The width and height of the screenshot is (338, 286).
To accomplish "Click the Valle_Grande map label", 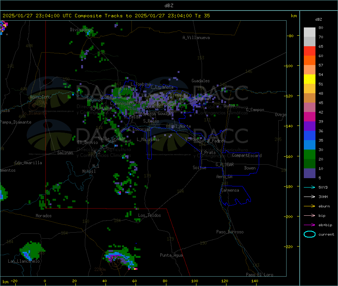I will (112, 139).
